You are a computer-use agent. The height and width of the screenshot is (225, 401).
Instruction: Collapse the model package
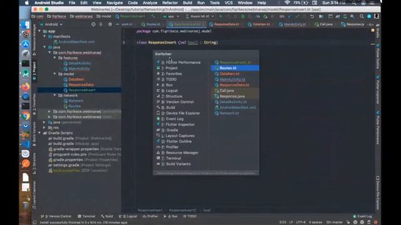click(55, 74)
